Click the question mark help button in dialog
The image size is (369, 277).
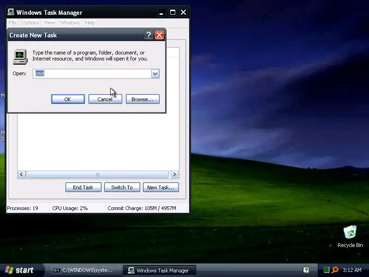click(x=149, y=35)
